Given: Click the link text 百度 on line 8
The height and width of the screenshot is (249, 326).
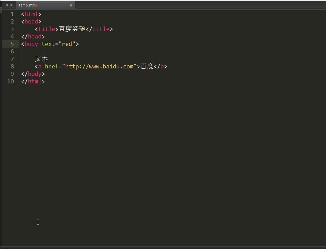Looking at the screenshot, I should (x=147, y=66).
